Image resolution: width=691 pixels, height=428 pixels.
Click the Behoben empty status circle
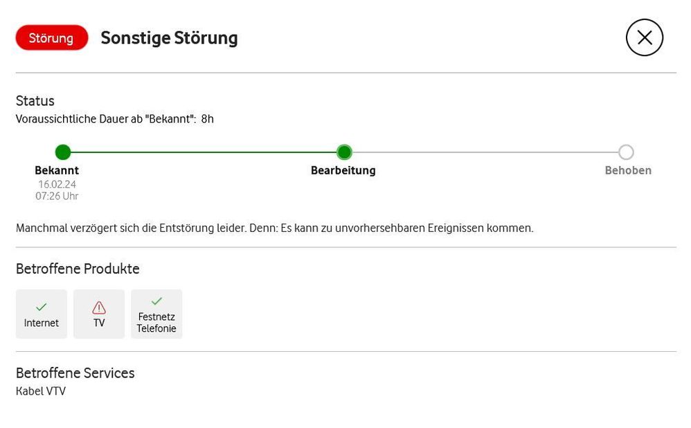pyautogui.click(x=626, y=152)
